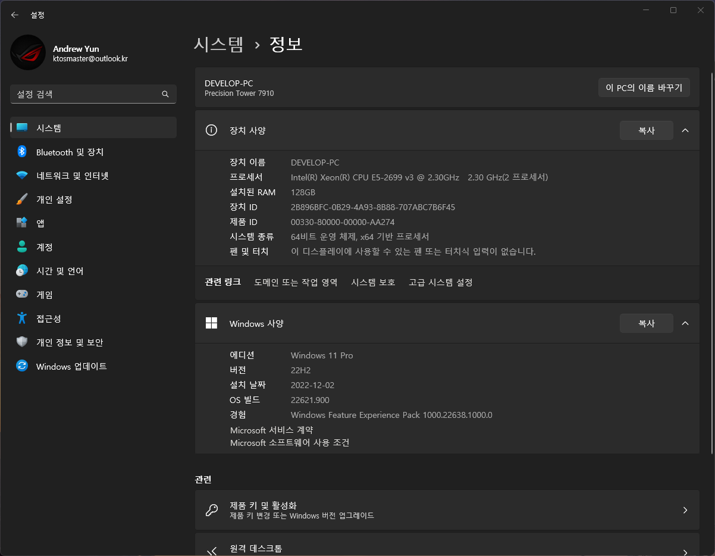715x556 pixels.
Task: Expand 제품 키 및 활성화 arrow
Action: (685, 510)
